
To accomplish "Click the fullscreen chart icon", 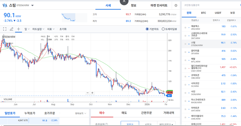I will pos(5,29).
